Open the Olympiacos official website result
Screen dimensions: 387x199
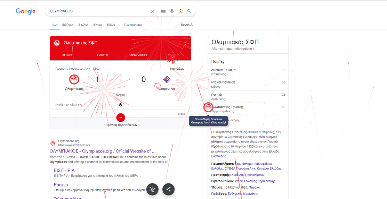102,151
